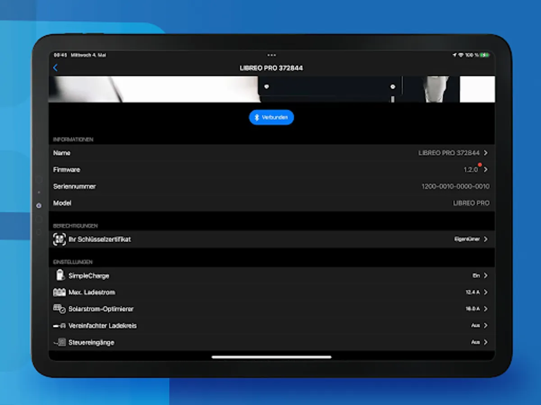541x405 pixels.
Task: Select SimpleCharge value Ein
Action: (x=476, y=275)
